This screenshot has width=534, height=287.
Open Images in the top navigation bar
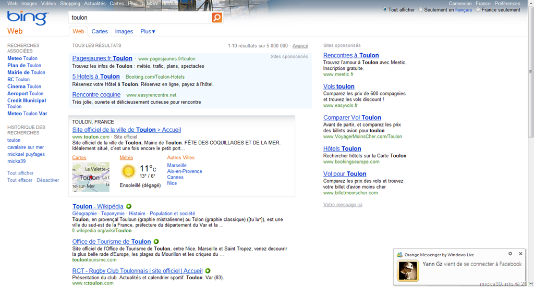[29, 4]
